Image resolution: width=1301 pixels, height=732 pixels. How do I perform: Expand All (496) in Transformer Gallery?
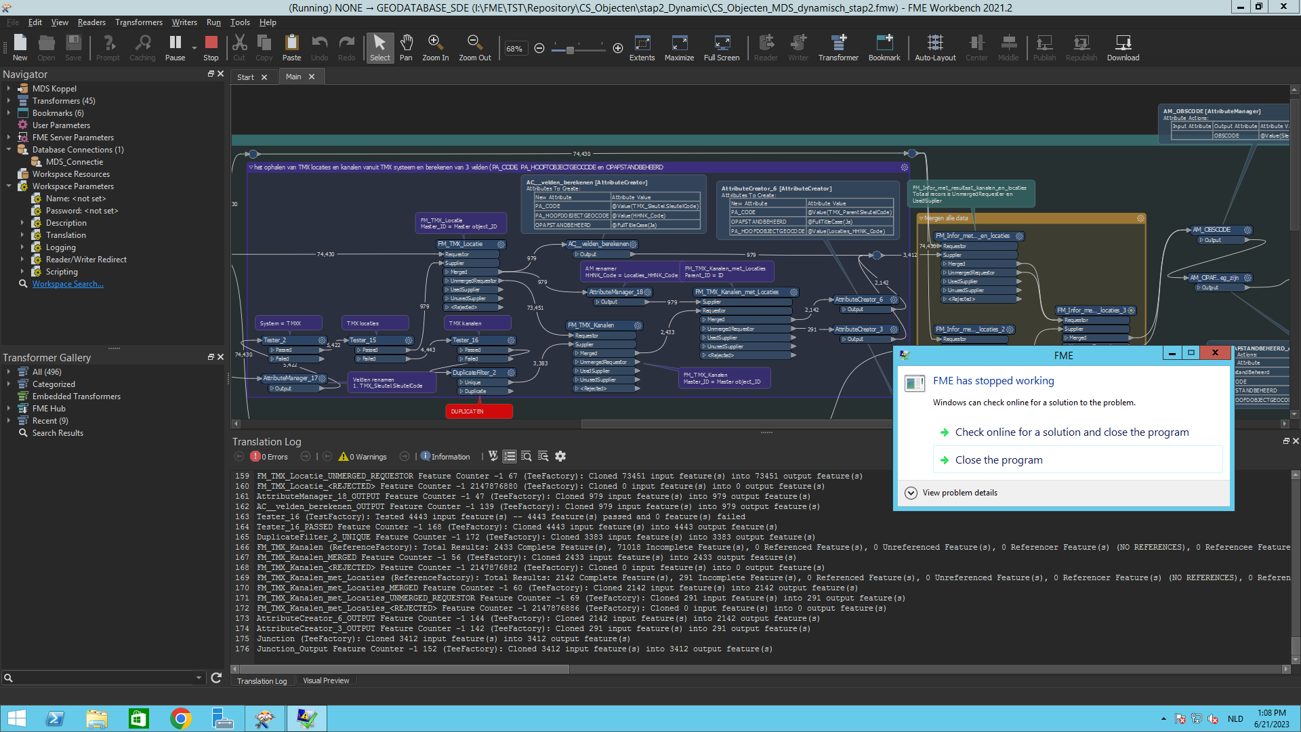coord(9,372)
